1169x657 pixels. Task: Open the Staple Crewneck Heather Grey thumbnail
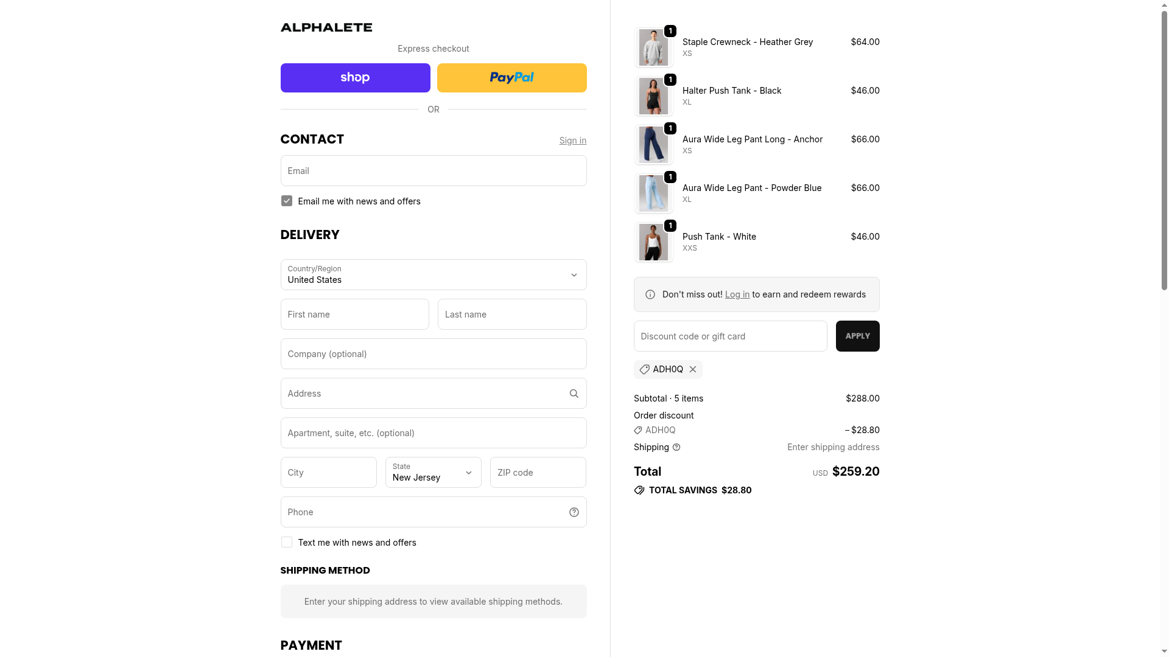click(653, 47)
